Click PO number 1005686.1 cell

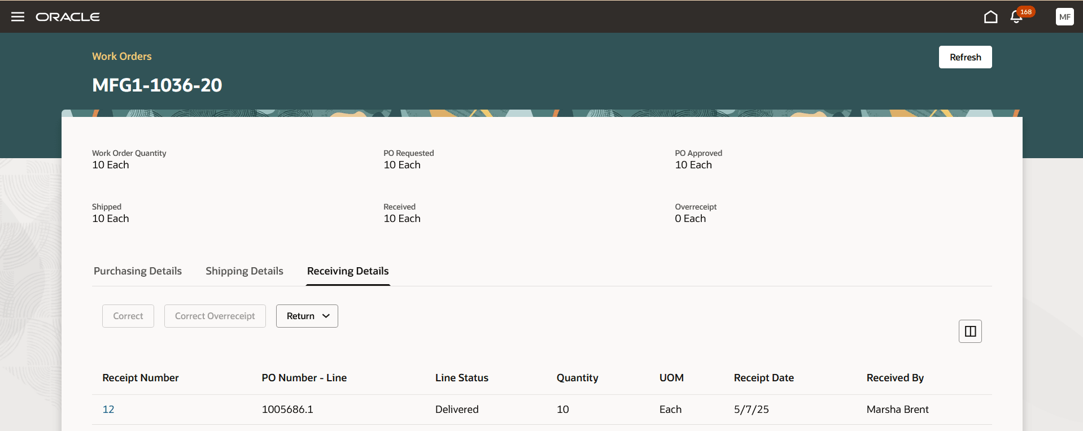click(287, 410)
